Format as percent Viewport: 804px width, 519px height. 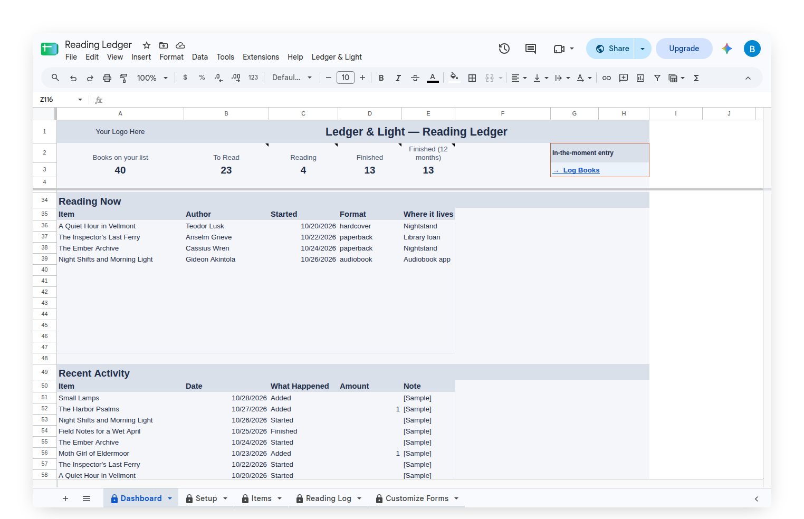click(202, 78)
